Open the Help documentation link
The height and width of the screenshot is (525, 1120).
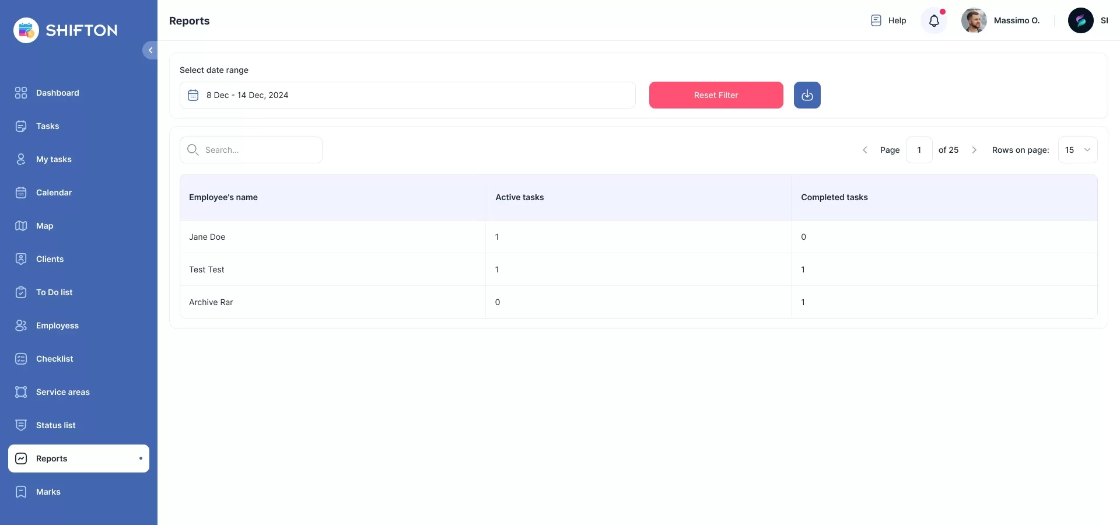pos(888,20)
